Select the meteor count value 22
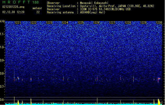 tap(38, 12)
